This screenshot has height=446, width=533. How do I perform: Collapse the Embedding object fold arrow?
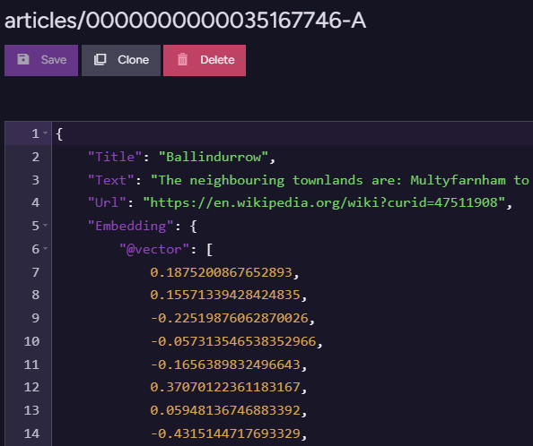pos(46,225)
